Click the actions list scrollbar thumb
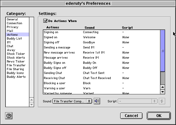The image size is (176, 125). [163, 51]
